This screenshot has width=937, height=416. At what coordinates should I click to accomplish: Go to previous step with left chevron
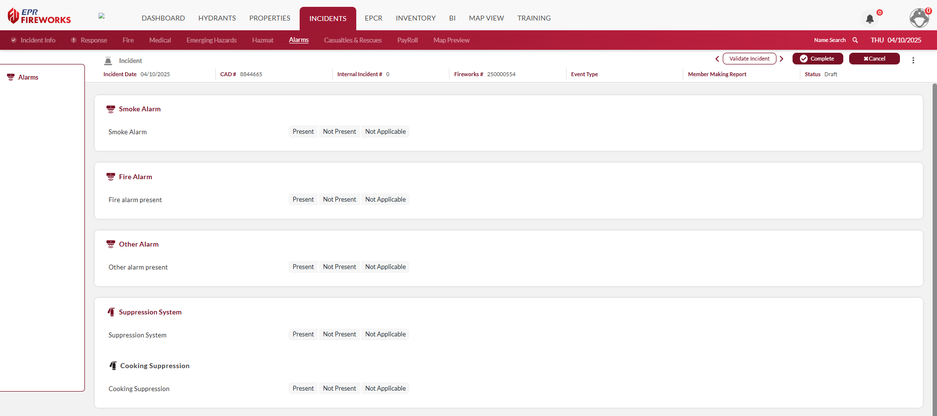tap(717, 59)
